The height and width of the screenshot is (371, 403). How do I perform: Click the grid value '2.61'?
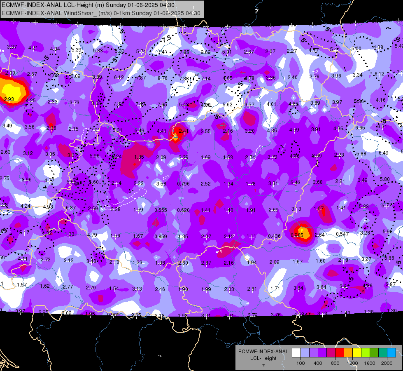click(x=252, y=289)
